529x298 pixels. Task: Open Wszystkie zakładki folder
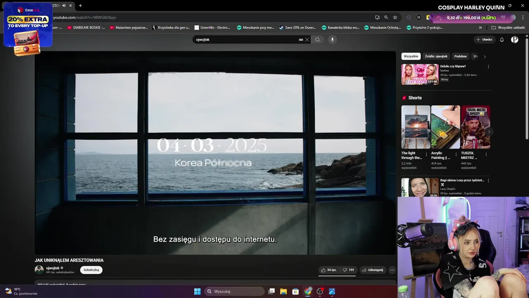508,28
